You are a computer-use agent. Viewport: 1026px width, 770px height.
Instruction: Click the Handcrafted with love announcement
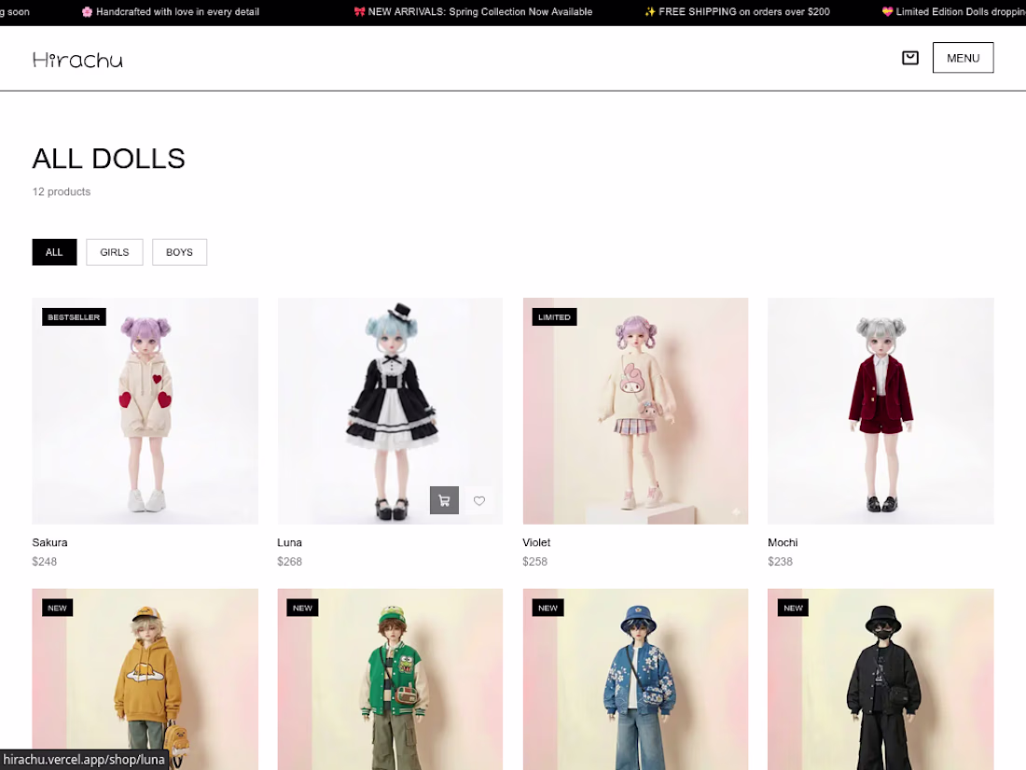pos(170,12)
